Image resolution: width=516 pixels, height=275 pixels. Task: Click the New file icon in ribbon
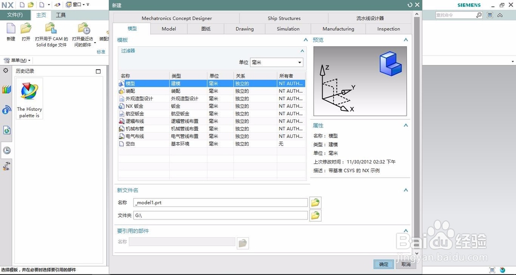pos(11,29)
